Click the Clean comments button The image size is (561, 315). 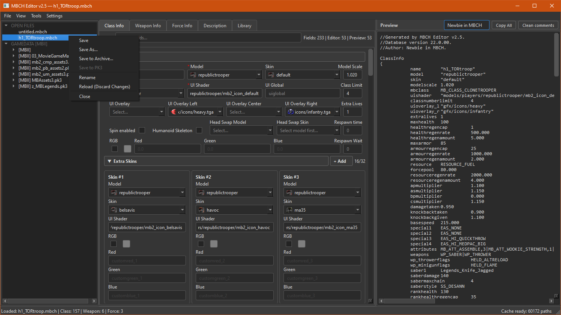point(538,25)
